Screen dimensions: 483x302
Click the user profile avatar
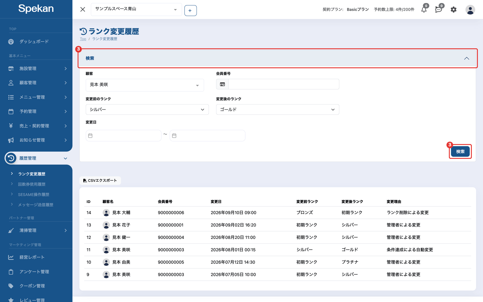coord(470,10)
